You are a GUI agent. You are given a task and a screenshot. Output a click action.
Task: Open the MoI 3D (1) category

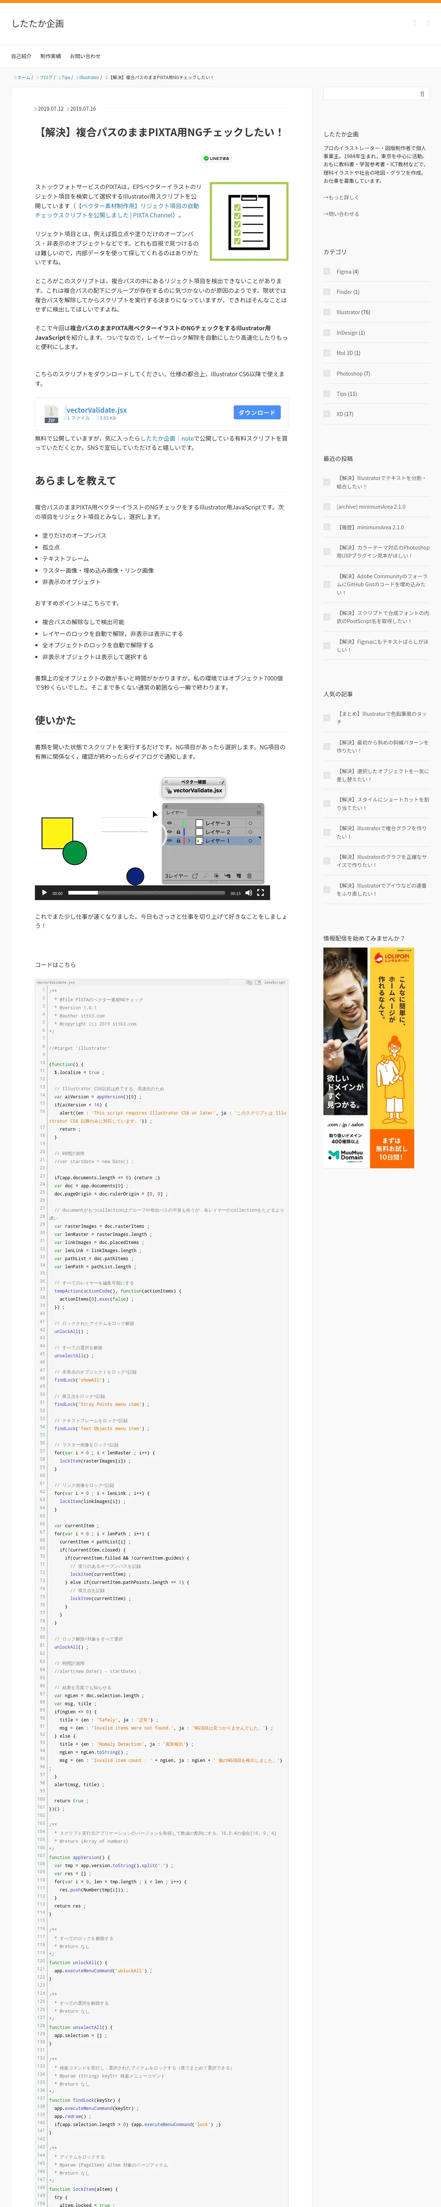pos(348,353)
